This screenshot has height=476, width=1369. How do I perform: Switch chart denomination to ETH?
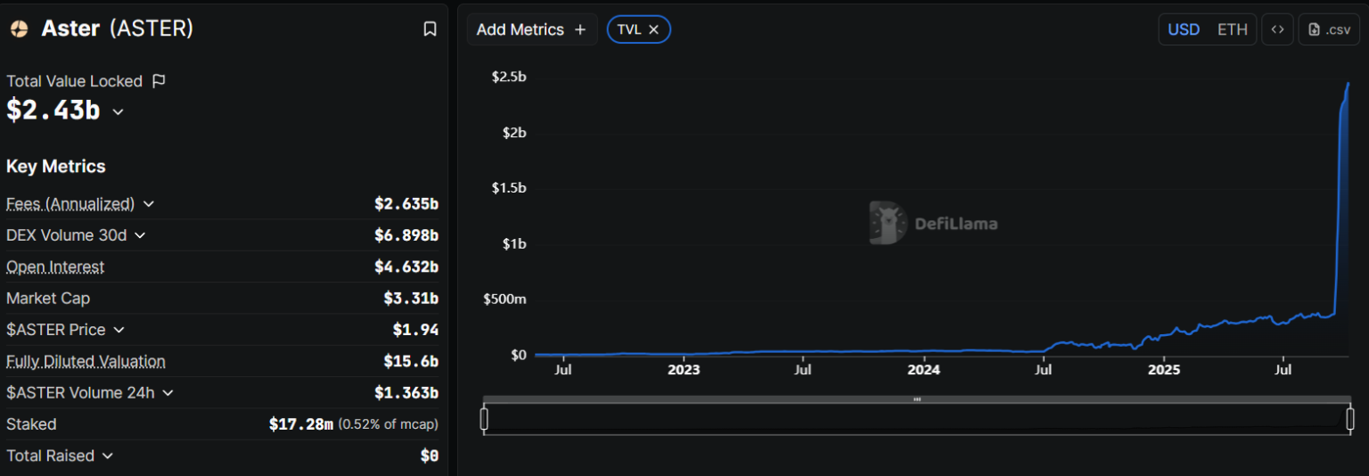pyautogui.click(x=1233, y=29)
